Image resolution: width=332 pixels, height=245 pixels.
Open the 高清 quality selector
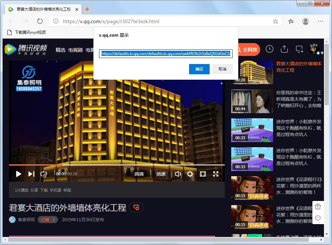[139, 174]
